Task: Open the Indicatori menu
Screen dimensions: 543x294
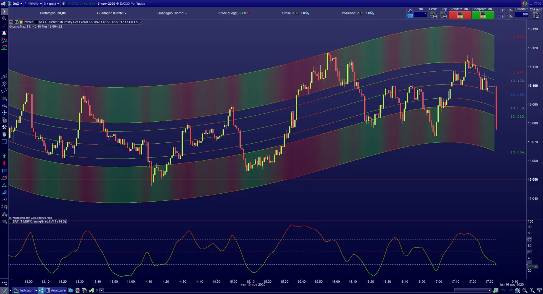Action: 24,290
